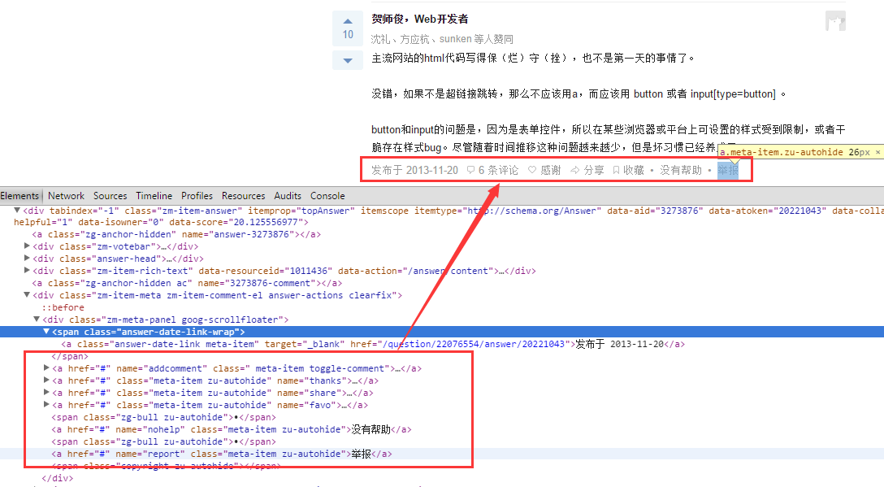This screenshot has height=487, width=884.
Task: Click the downvote arrow below the vote count
Action: coord(348,59)
